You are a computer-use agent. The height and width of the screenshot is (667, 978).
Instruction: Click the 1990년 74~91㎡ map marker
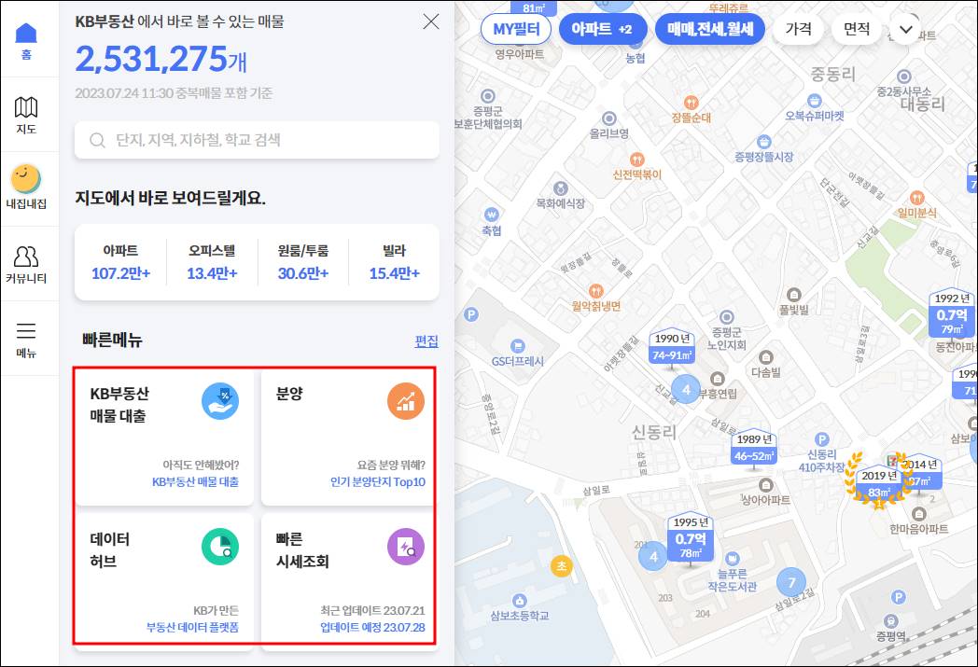pos(672,347)
